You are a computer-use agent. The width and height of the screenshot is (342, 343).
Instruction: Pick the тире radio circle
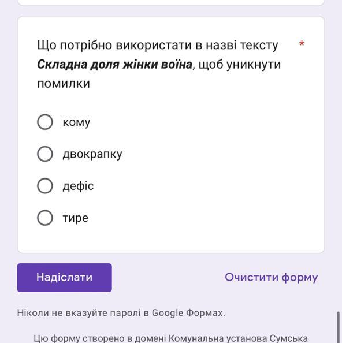(x=45, y=218)
